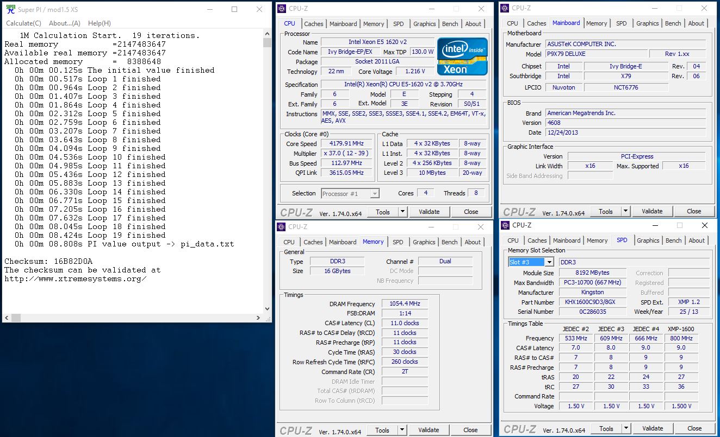Click the Intel Xeon logo in CPU-Z
This screenshot has width=720, height=437.
coord(462,56)
